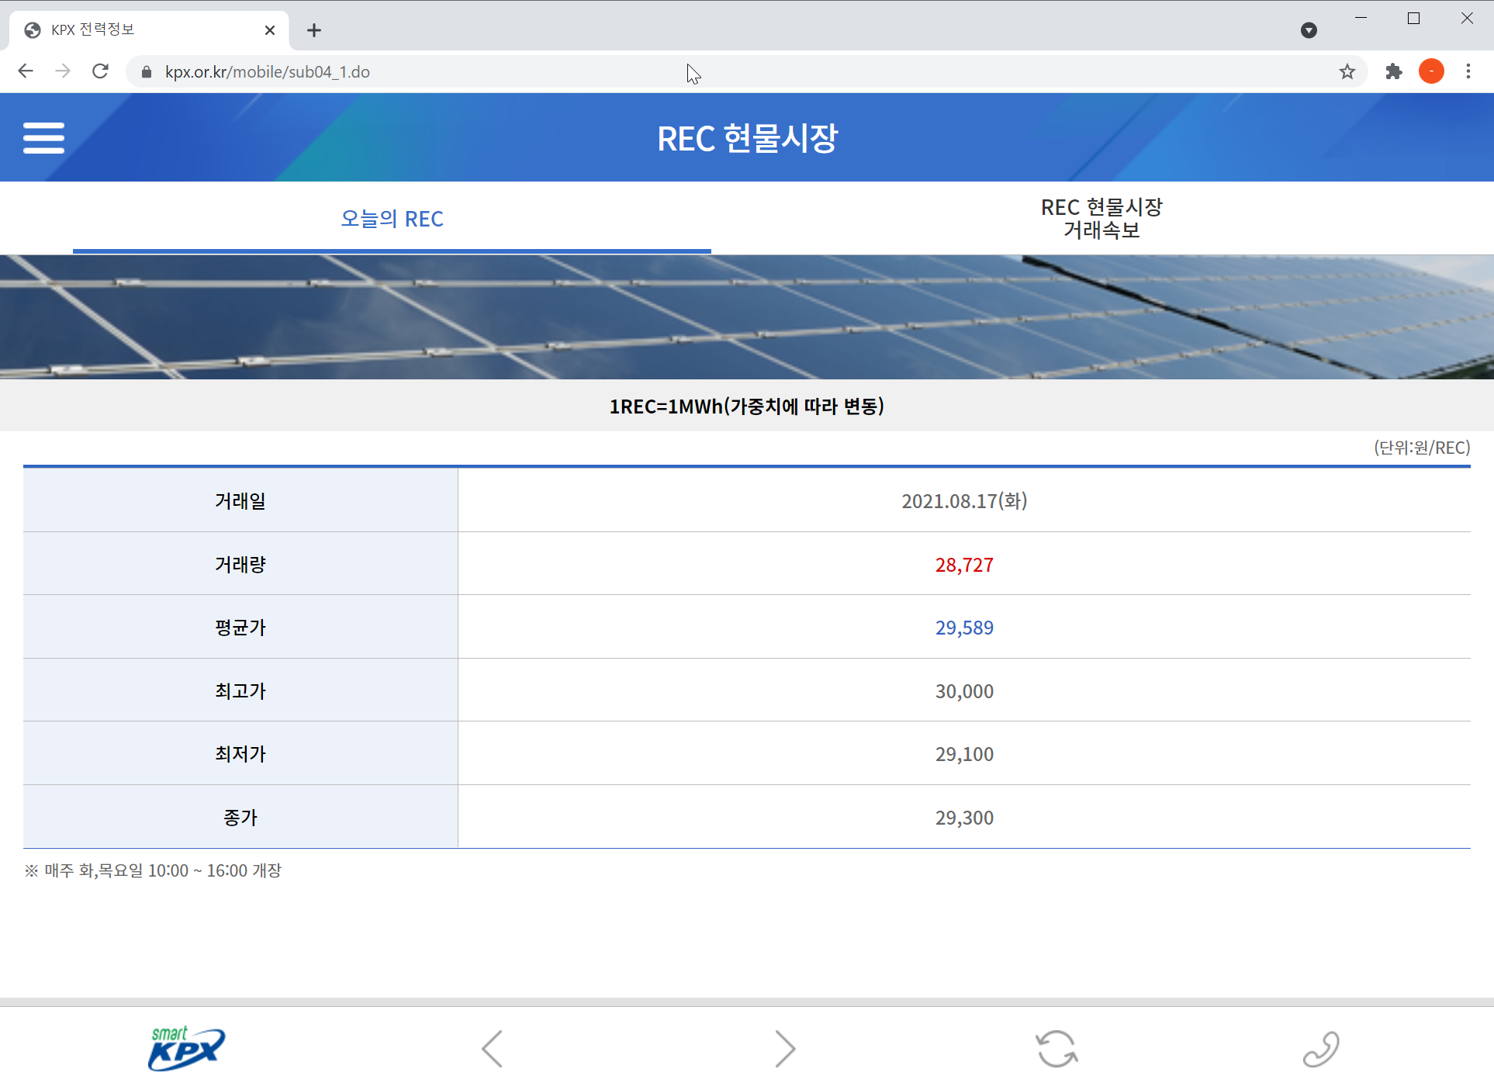Open Chrome three-dot menu

(x=1468, y=72)
